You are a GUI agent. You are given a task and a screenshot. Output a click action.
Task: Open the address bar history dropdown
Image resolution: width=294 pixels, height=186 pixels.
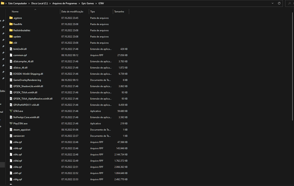coord(272,3)
